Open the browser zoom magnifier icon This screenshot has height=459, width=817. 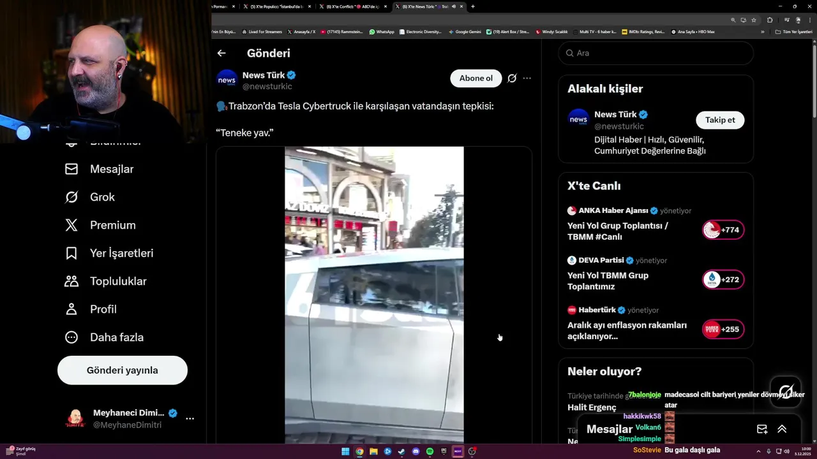coord(733,20)
